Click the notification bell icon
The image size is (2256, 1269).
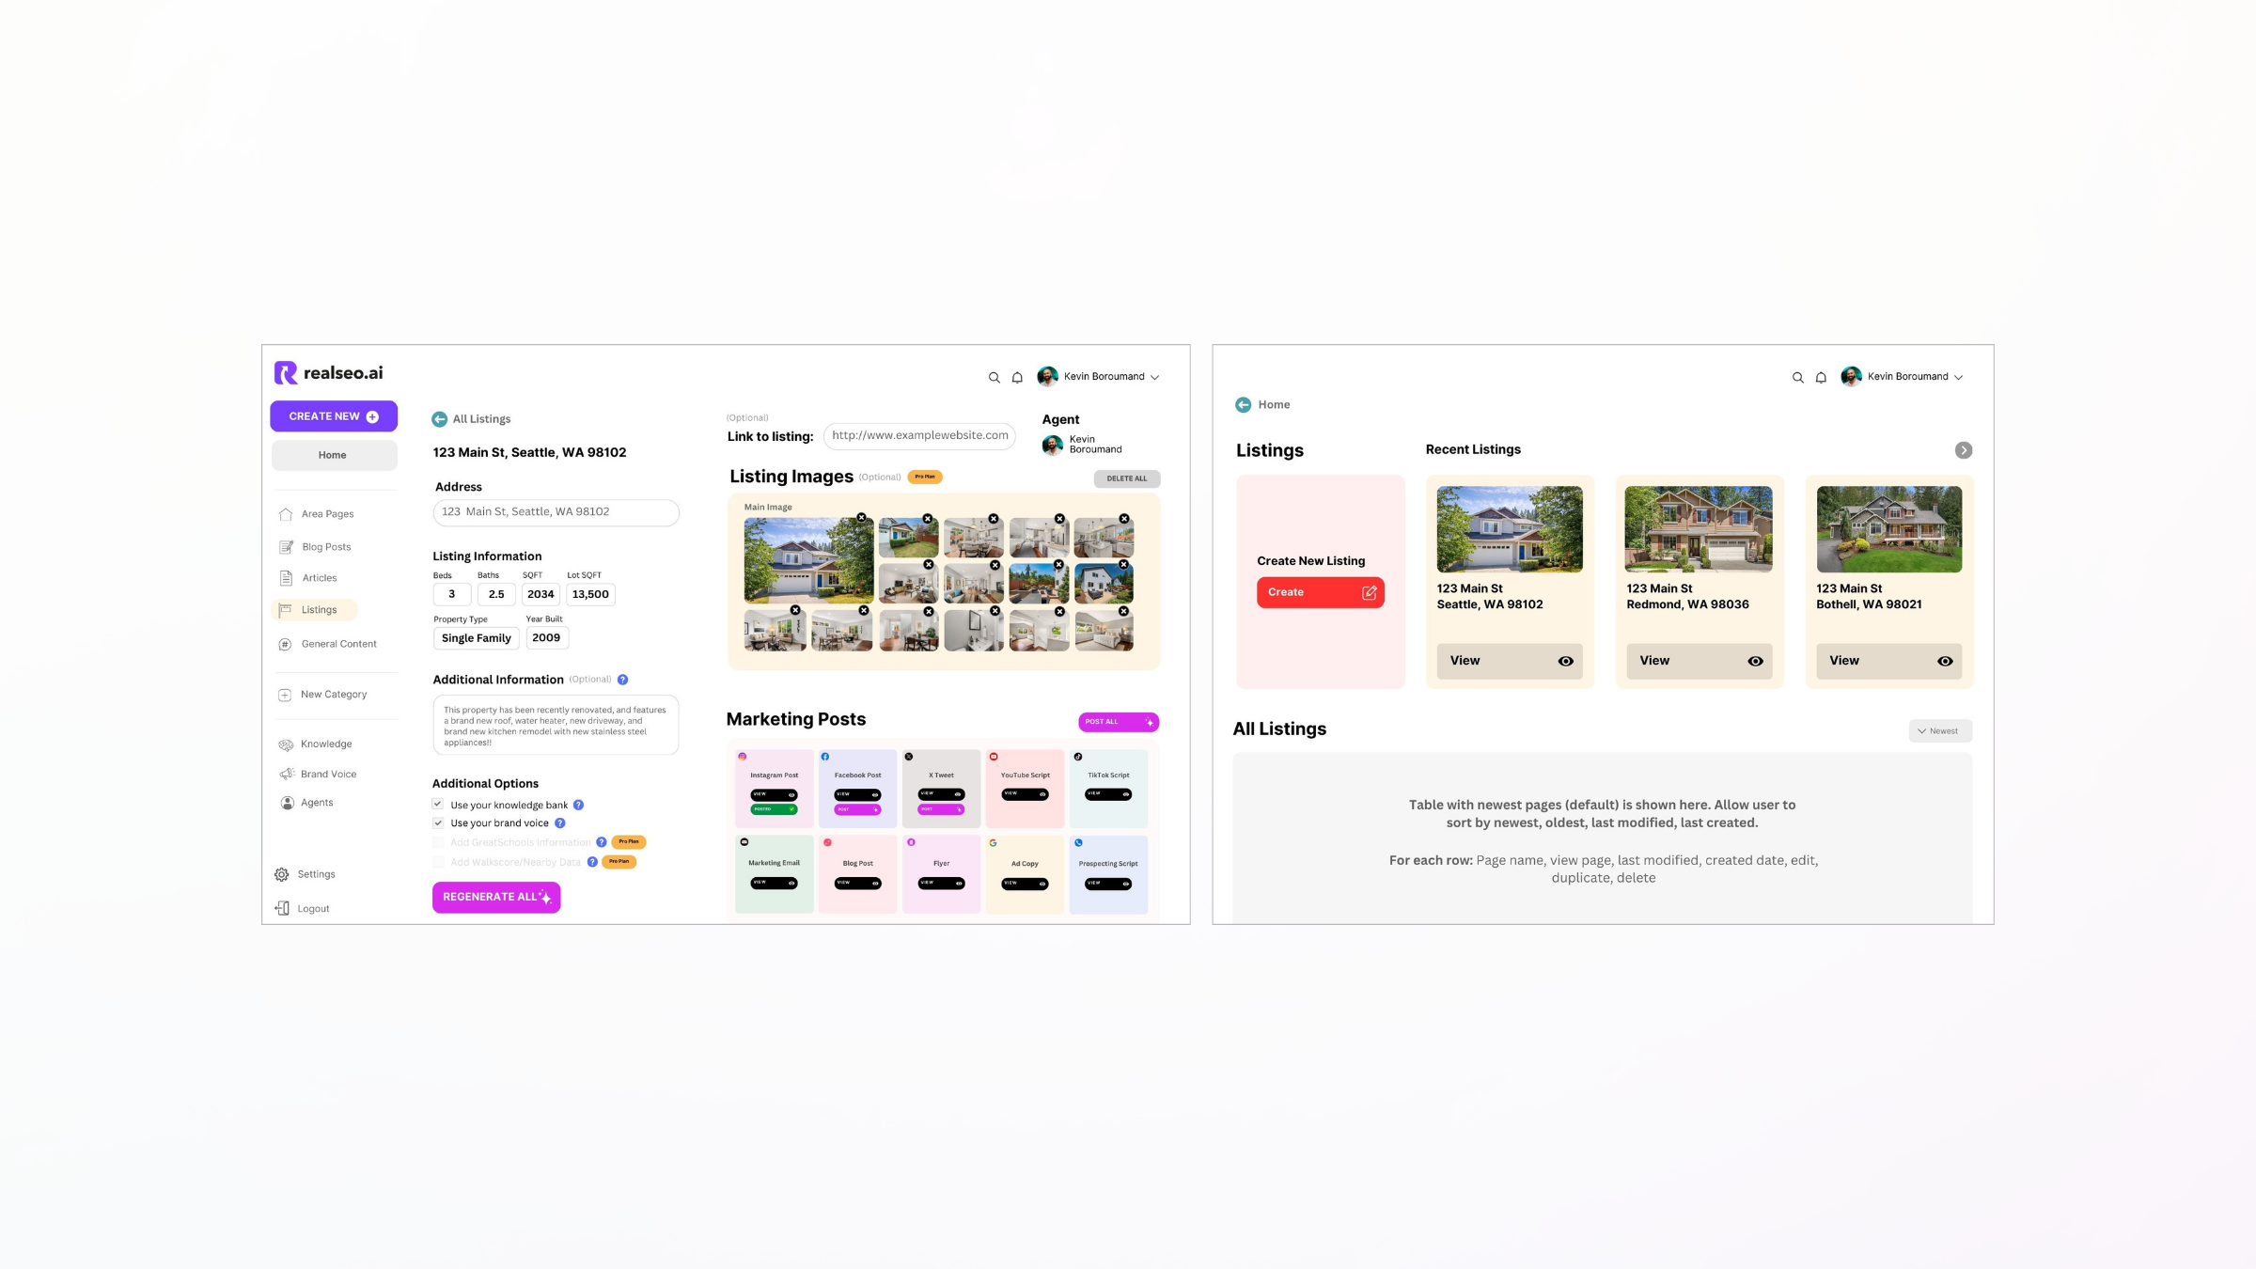tap(1016, 377)
